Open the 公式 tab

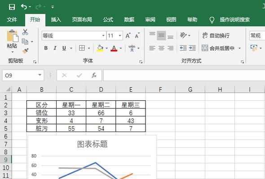pyautogui.click(x=108, y=20)
